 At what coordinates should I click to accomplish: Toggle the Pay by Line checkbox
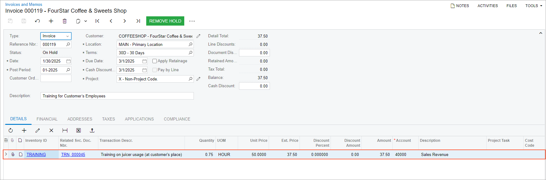(x=155, y=70)
